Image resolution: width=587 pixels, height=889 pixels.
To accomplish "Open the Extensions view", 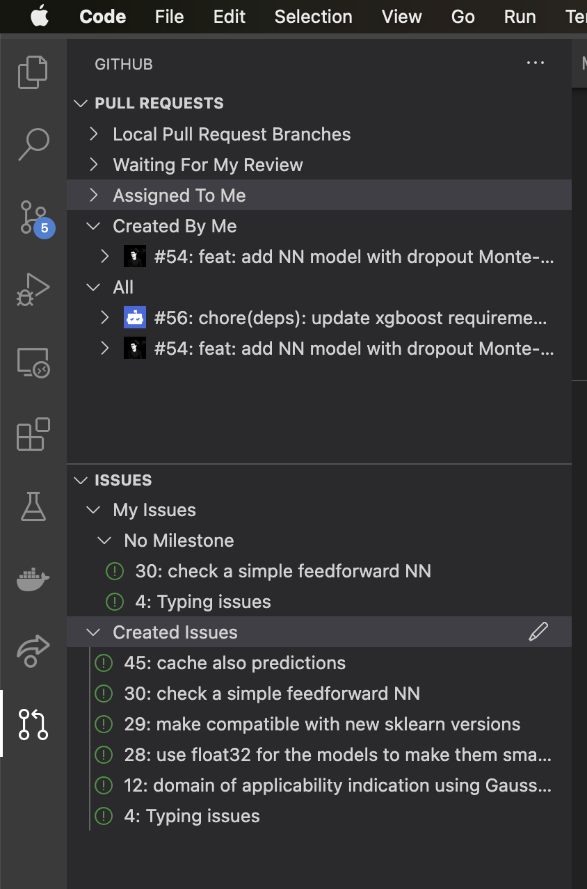I will (x=33, y=435).
